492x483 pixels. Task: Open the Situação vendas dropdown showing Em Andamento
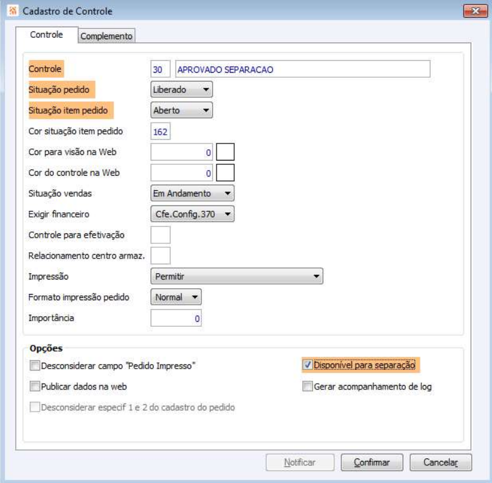[x=192, y=193]
